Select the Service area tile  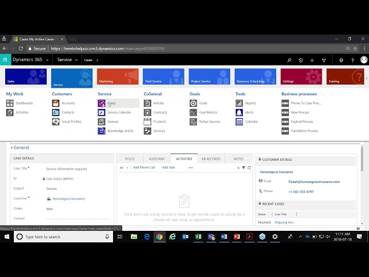click(71, 78)
